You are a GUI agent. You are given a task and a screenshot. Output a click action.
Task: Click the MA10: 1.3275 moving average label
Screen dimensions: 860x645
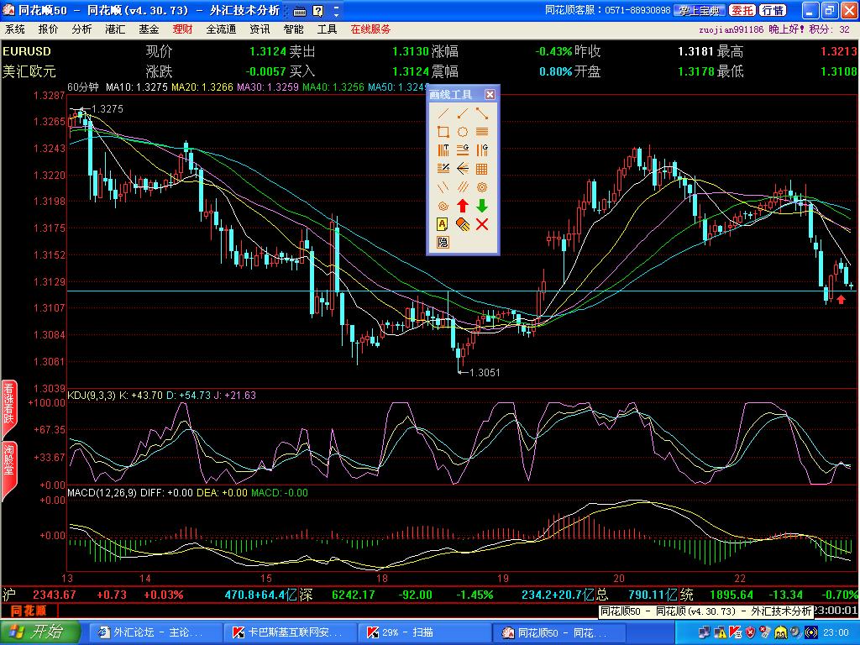(137, 87)
